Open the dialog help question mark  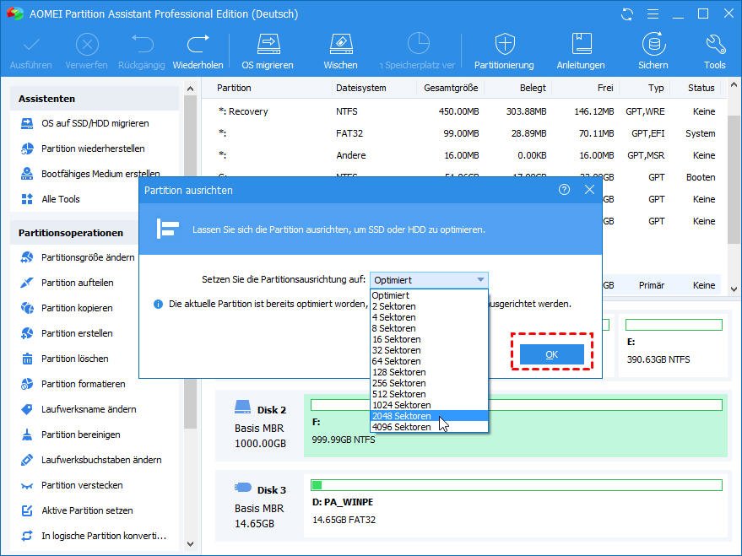click(x=564, y=190)
